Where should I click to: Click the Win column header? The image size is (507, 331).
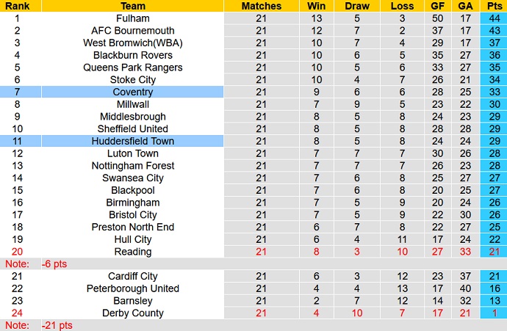pyautogui.click(x=317, y=6)
